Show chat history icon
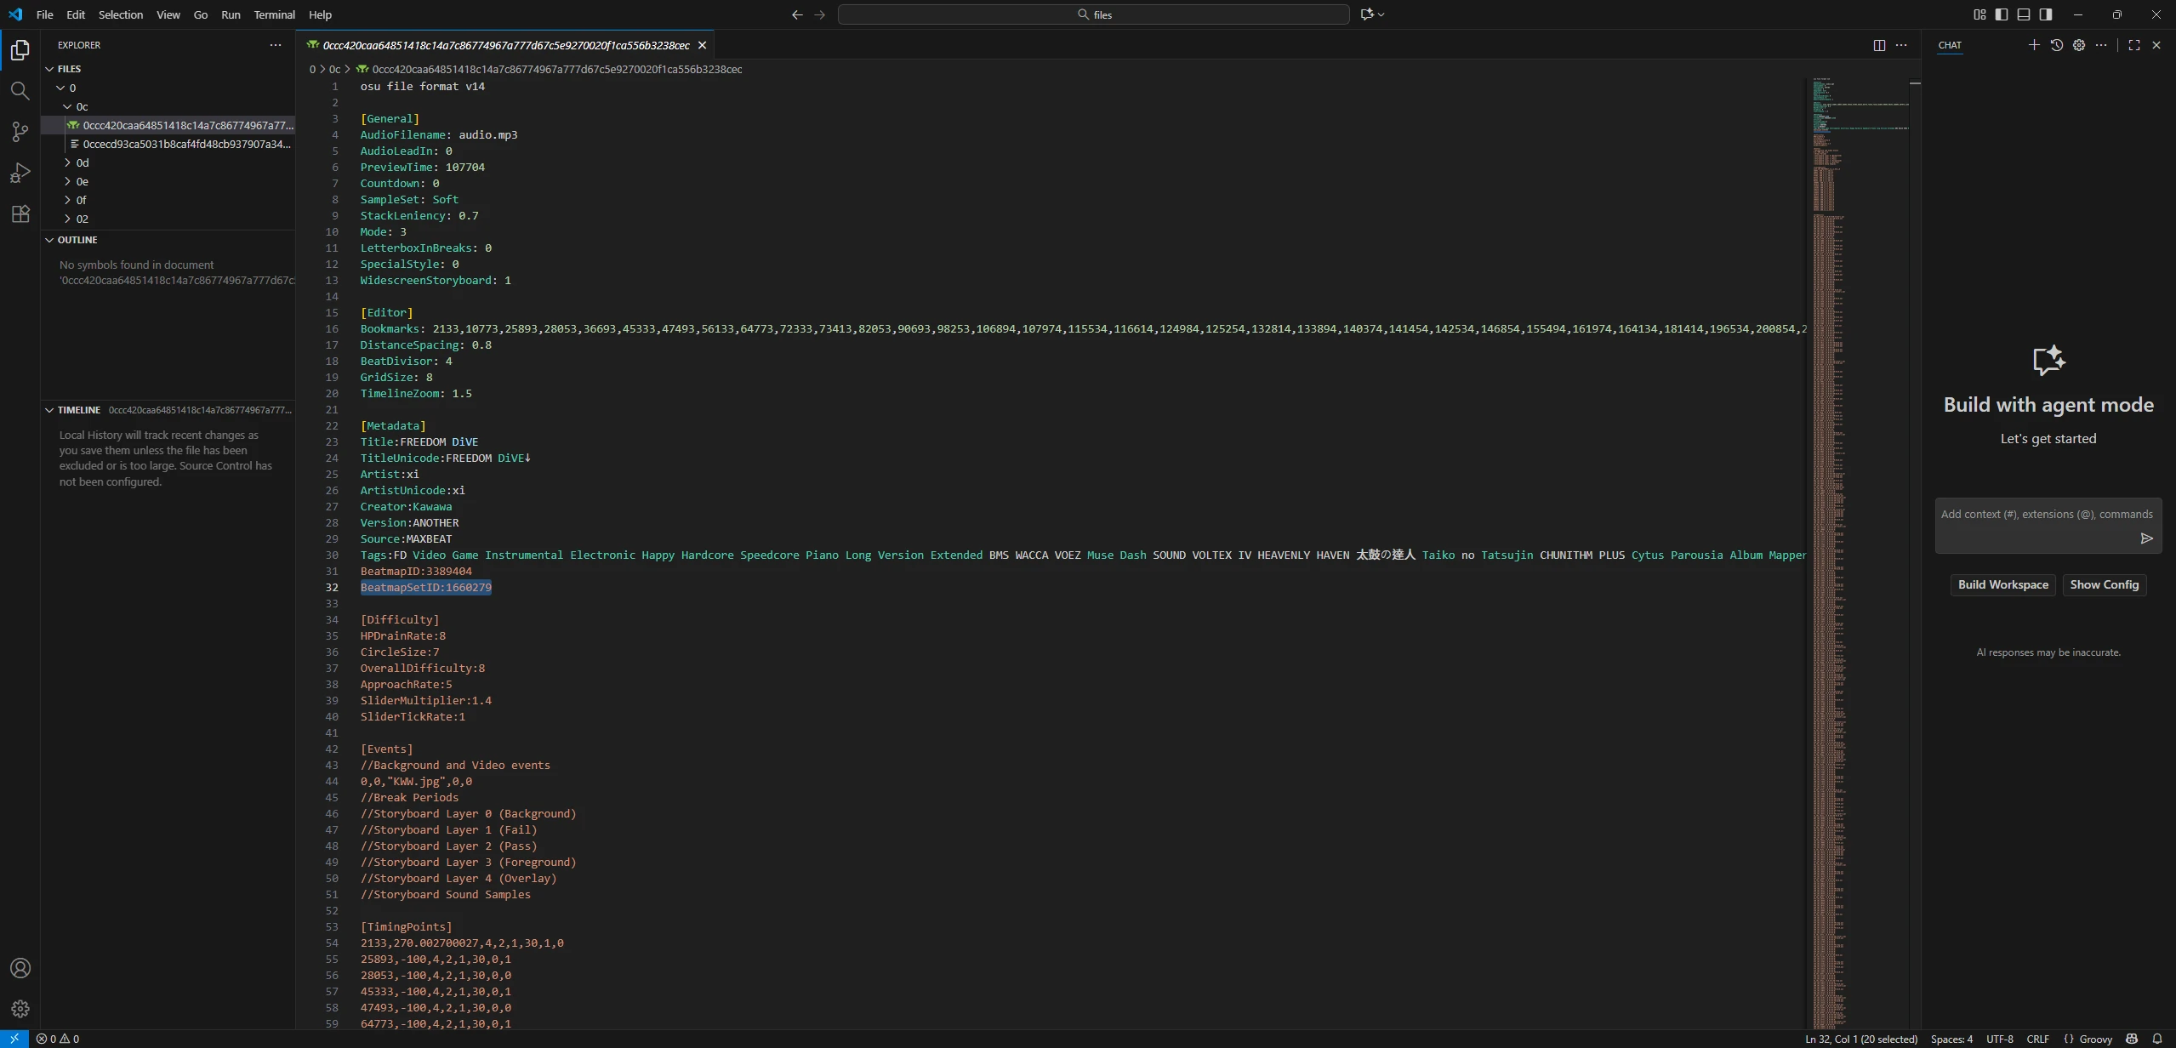Viewport: 2176px width, 1048px height. pos(2056,45)
